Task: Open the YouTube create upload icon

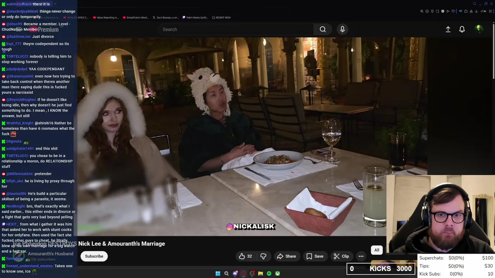Action: click(448, 29)
